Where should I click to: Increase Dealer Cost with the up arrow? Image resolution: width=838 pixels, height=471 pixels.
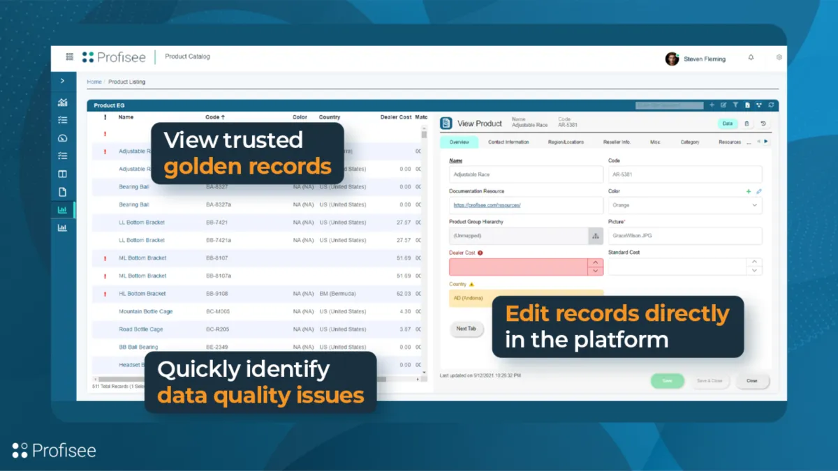pyautogui.click(x=595, y=263)
